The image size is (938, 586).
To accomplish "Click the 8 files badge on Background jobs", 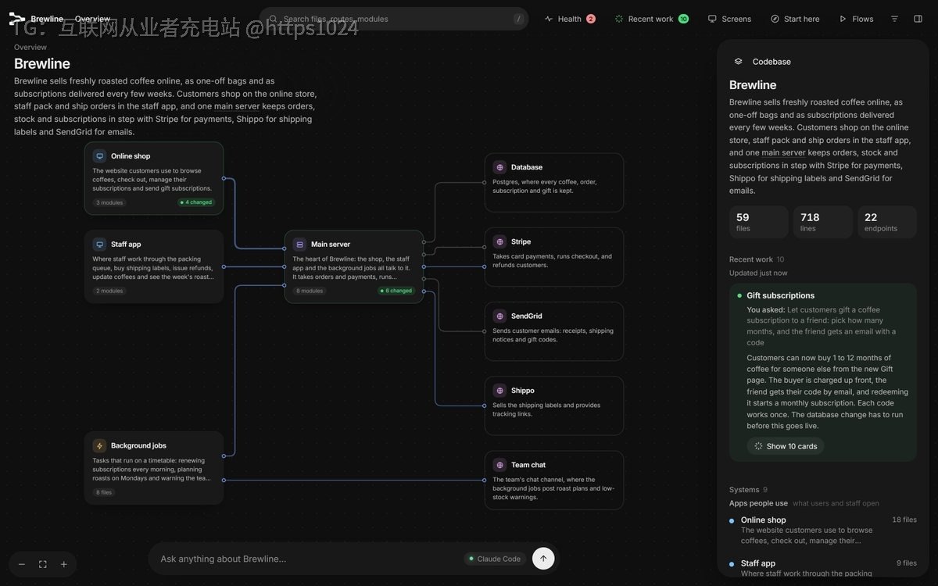I will click(x=104, y=492).
